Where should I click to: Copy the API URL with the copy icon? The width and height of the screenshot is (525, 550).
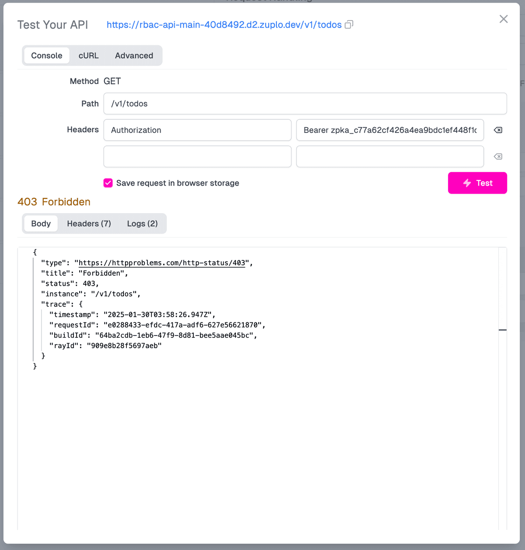(349, 25)
